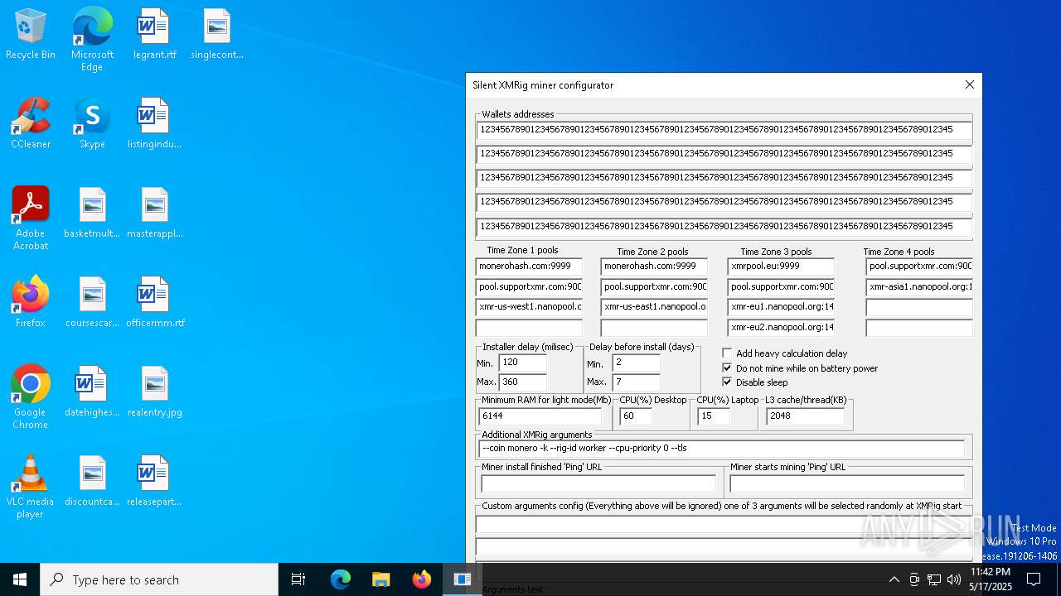
Task: Launch Firefox from the taskbar
Action: 421,579
